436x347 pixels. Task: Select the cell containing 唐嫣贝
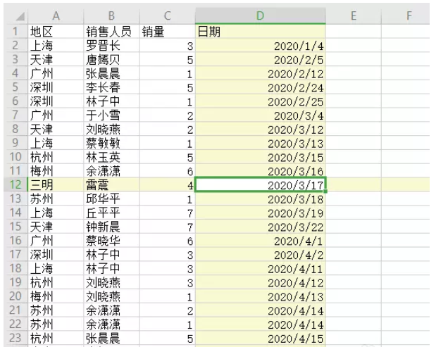coord(111,59)
